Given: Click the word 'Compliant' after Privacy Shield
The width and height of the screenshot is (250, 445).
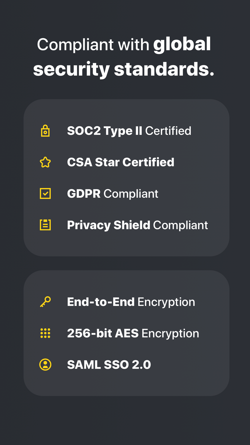Looking at the screenshot, I should (180, 225).
